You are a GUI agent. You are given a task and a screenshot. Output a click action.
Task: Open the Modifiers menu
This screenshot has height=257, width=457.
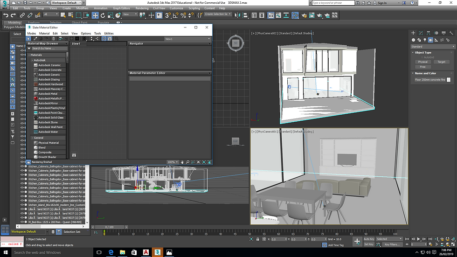pos(82,8)
